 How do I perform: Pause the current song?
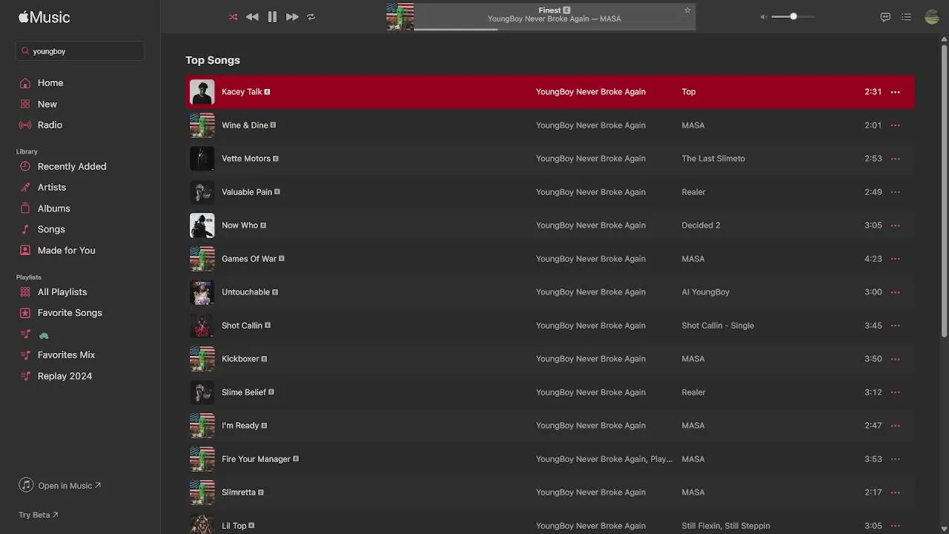coord(272,16)
